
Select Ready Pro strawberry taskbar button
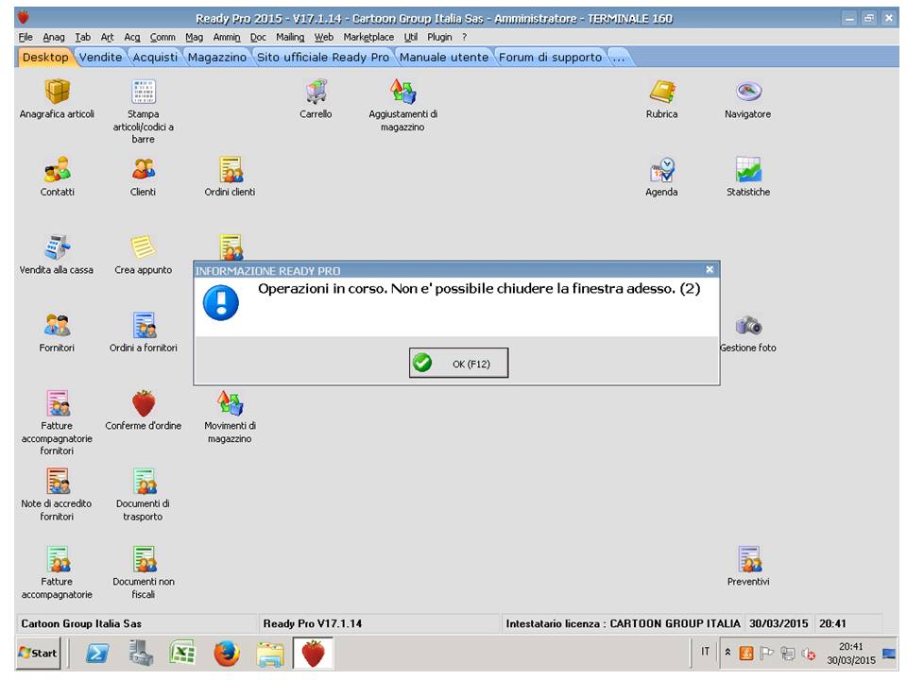[313, 654]
